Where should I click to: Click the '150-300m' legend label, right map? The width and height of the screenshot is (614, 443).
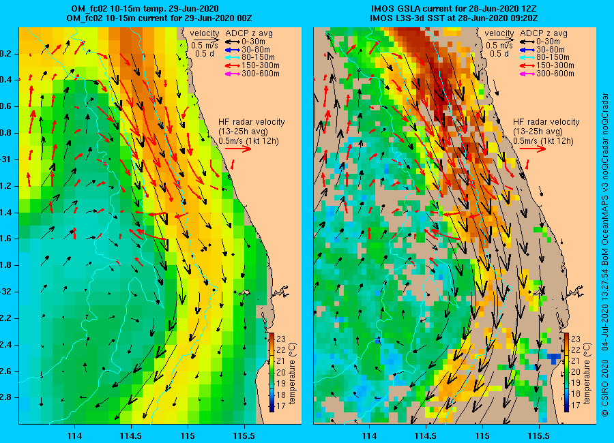(555, 65)
